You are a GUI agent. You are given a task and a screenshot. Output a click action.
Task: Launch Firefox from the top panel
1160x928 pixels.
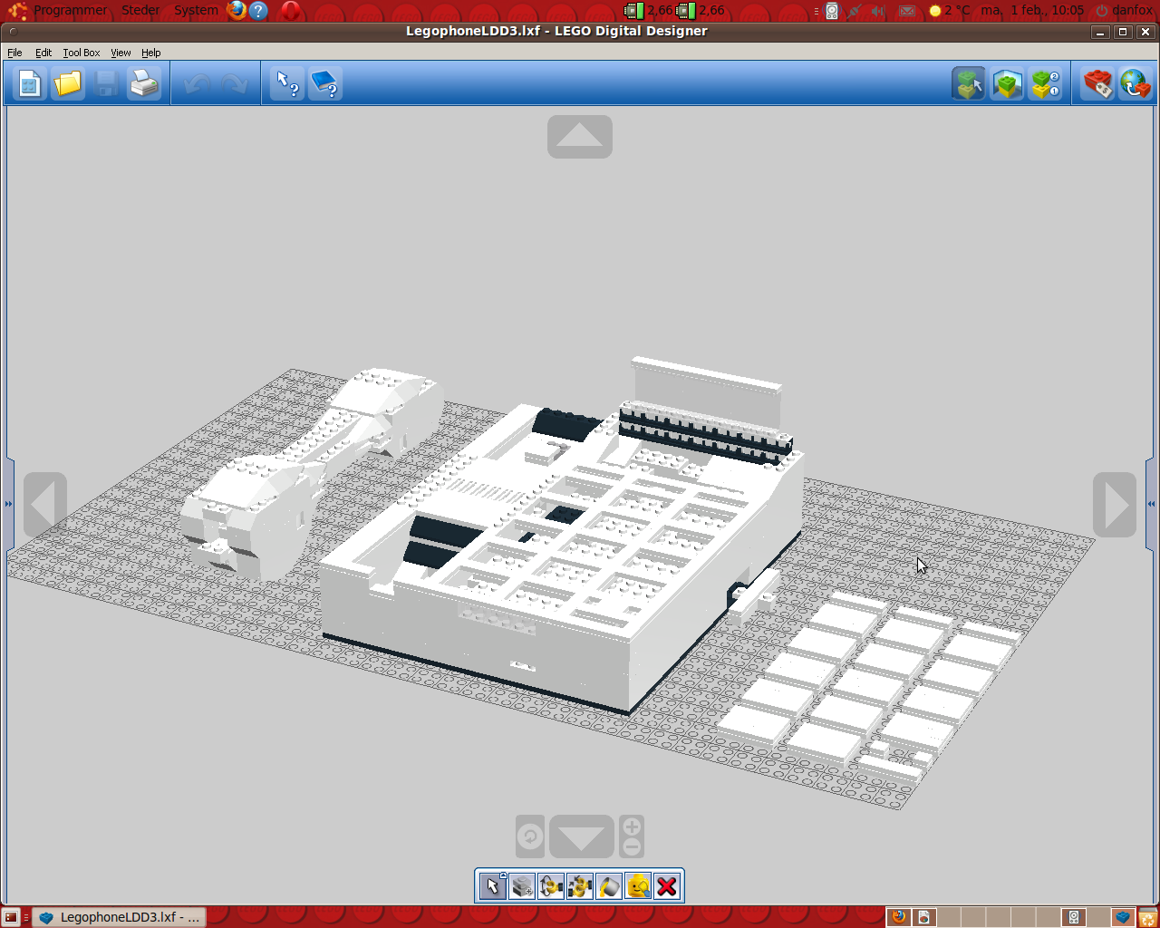(237, 10)
